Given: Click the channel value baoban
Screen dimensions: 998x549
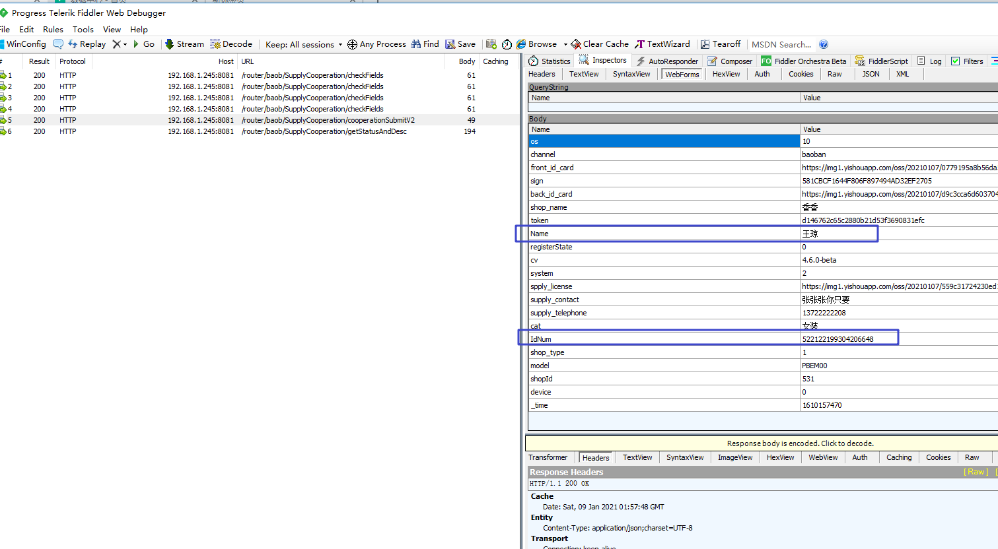Looking at the screenshot, I should click(x=814, y=154).
